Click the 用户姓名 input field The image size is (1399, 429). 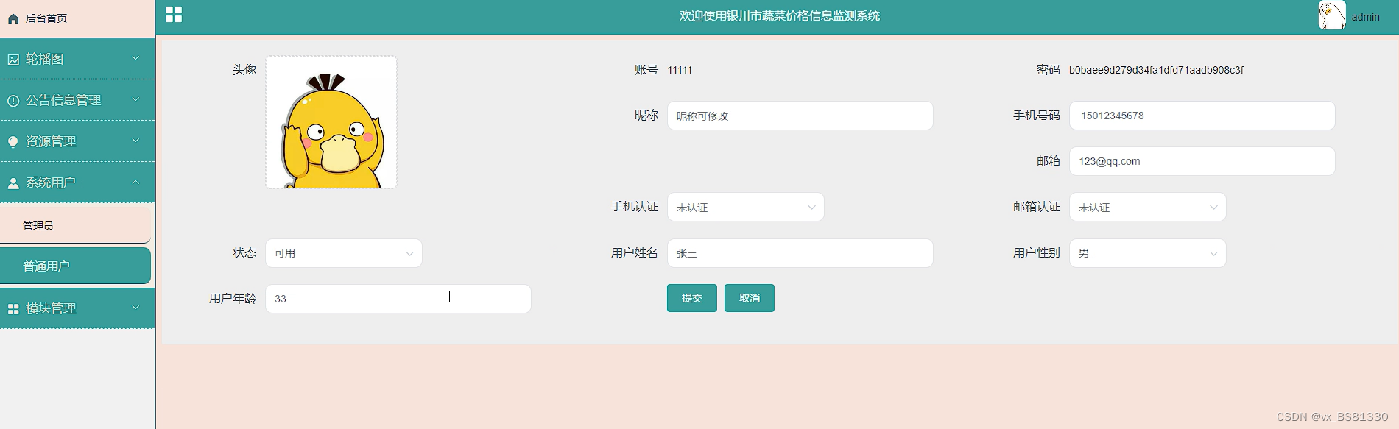(x=800, y=253)
